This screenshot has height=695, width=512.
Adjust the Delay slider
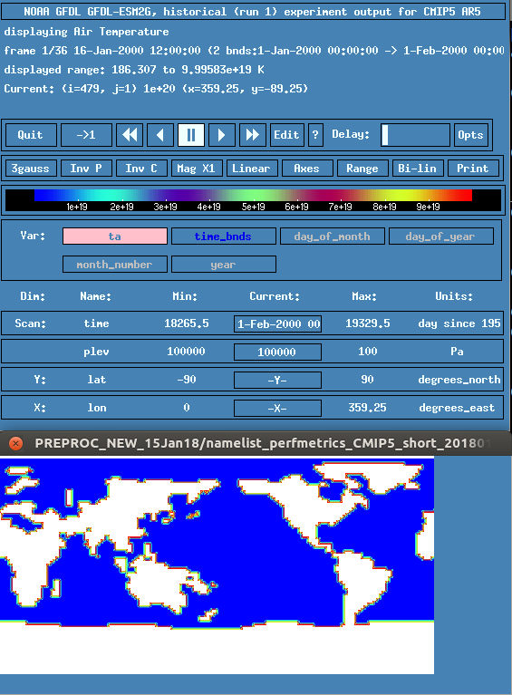click(x=415, y=135)
